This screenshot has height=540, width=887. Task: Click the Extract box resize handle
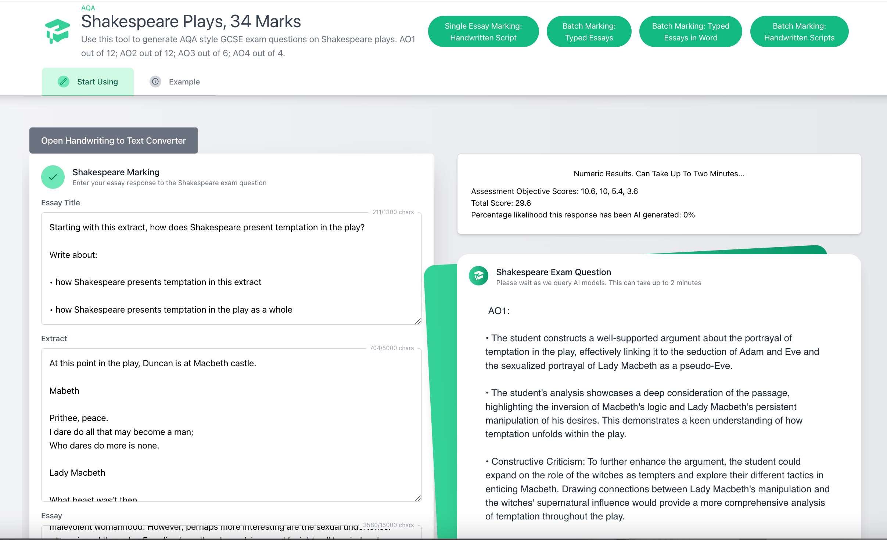pyautogui.click(x=418, y=498)
